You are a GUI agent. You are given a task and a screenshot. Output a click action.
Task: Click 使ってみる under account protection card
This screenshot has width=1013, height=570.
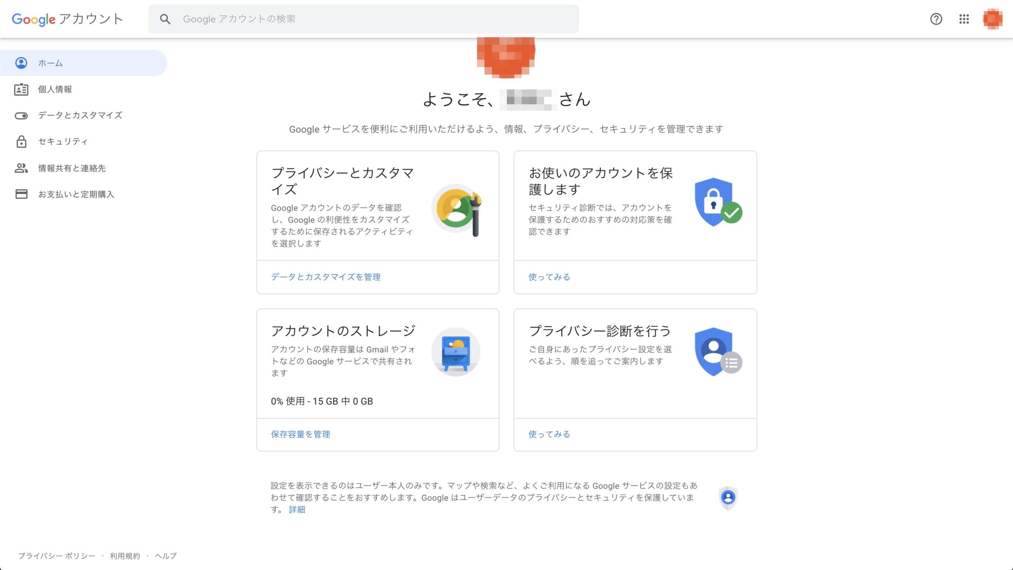[549, 277]
